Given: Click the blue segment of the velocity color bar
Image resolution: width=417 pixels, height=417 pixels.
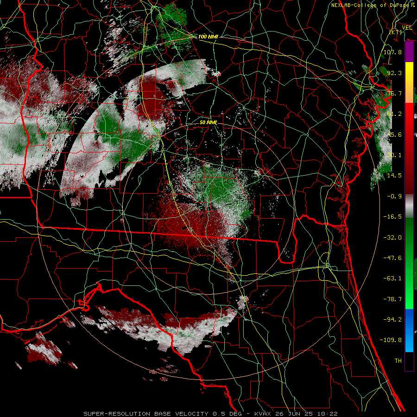Looking at the screenshot, I should pos(409,330).
